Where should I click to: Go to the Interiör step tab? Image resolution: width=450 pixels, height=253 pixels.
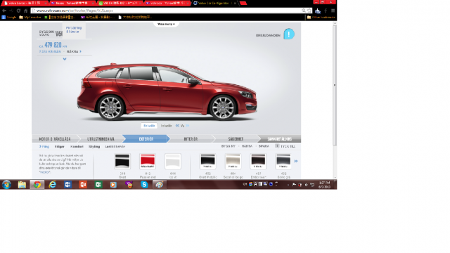[x=191, y=139]
